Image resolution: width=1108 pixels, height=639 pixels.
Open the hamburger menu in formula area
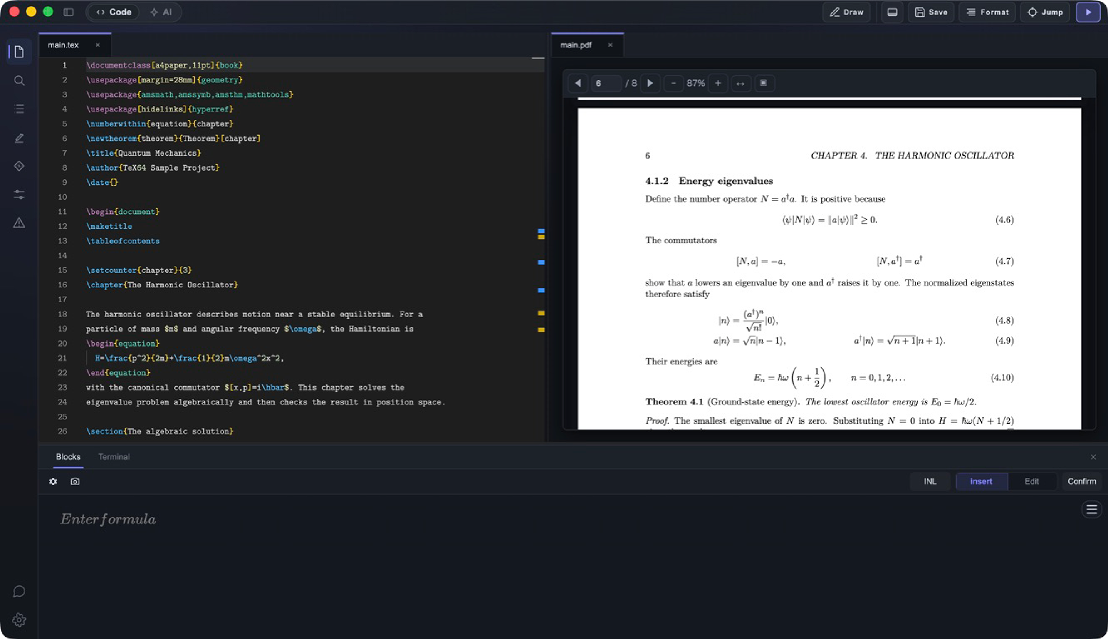coord(1091,510)
